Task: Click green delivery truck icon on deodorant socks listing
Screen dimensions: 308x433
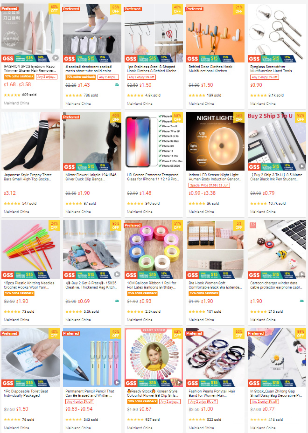Action: coord(117,85)
